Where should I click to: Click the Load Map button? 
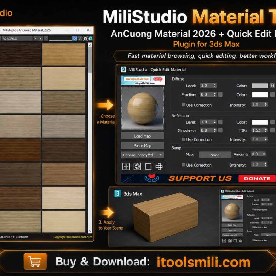143,136
